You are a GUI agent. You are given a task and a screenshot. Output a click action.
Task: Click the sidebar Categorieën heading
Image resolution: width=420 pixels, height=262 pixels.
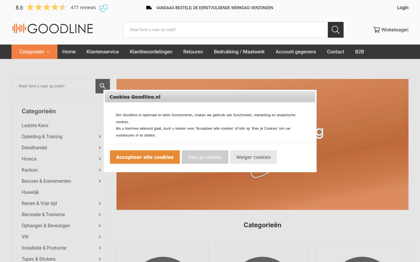[x=39, y=111]
